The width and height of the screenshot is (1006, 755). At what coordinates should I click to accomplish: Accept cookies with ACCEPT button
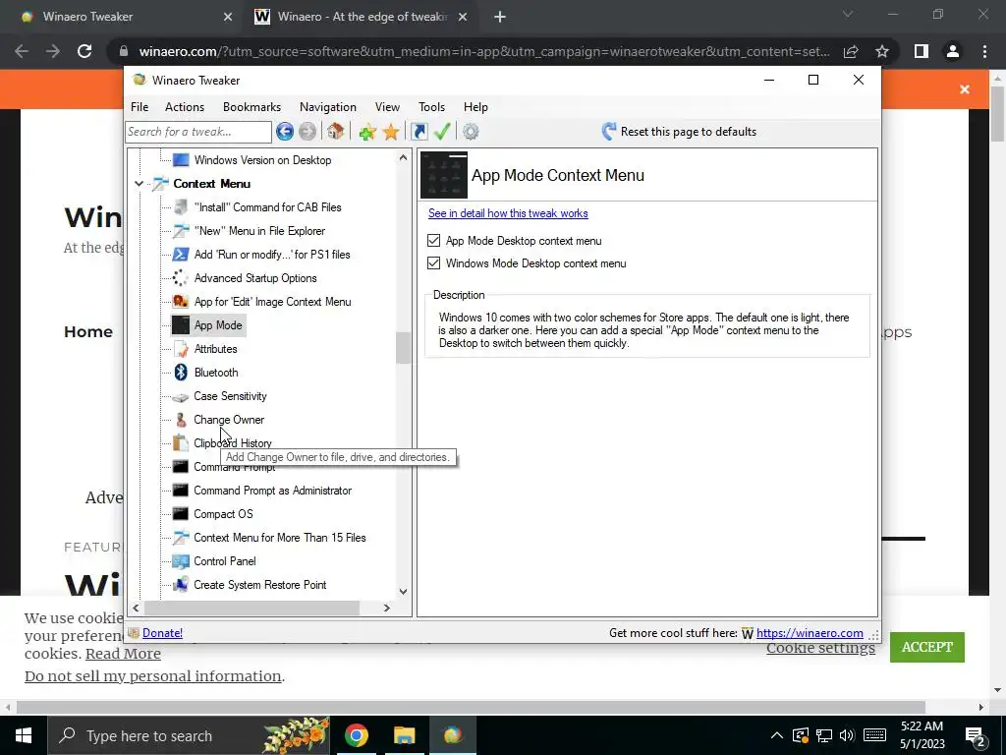coord(927,647)
